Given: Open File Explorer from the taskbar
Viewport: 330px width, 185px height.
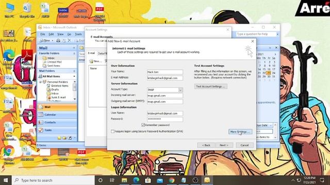Looking at the screenshot, I should [124, 180].
